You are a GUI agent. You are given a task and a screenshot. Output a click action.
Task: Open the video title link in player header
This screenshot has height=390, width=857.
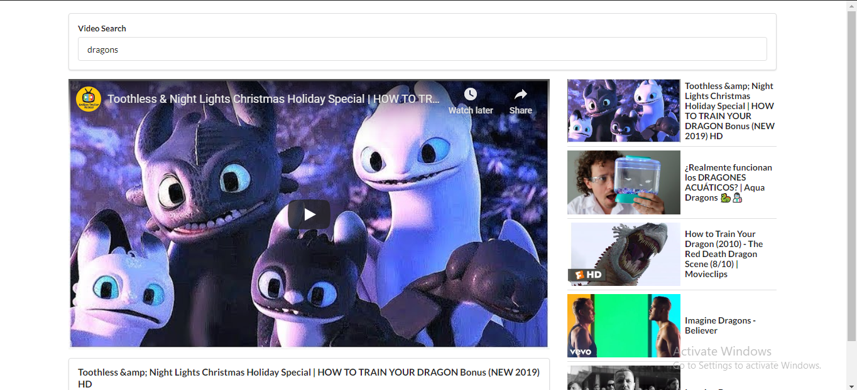pos(274,99)
